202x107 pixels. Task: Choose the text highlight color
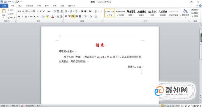47,17
